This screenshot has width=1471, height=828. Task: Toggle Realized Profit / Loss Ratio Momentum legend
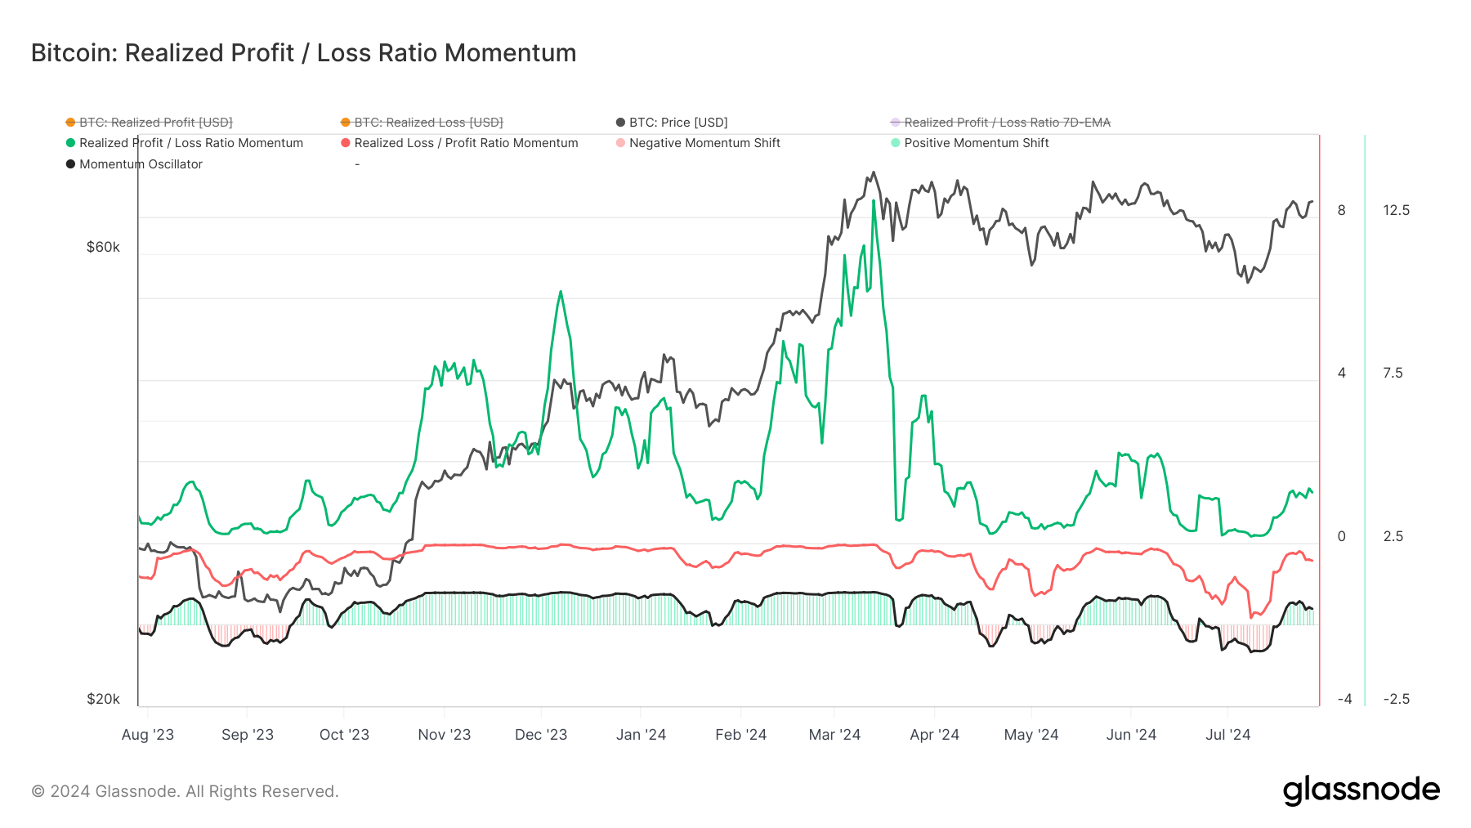(x=185, y=143)
